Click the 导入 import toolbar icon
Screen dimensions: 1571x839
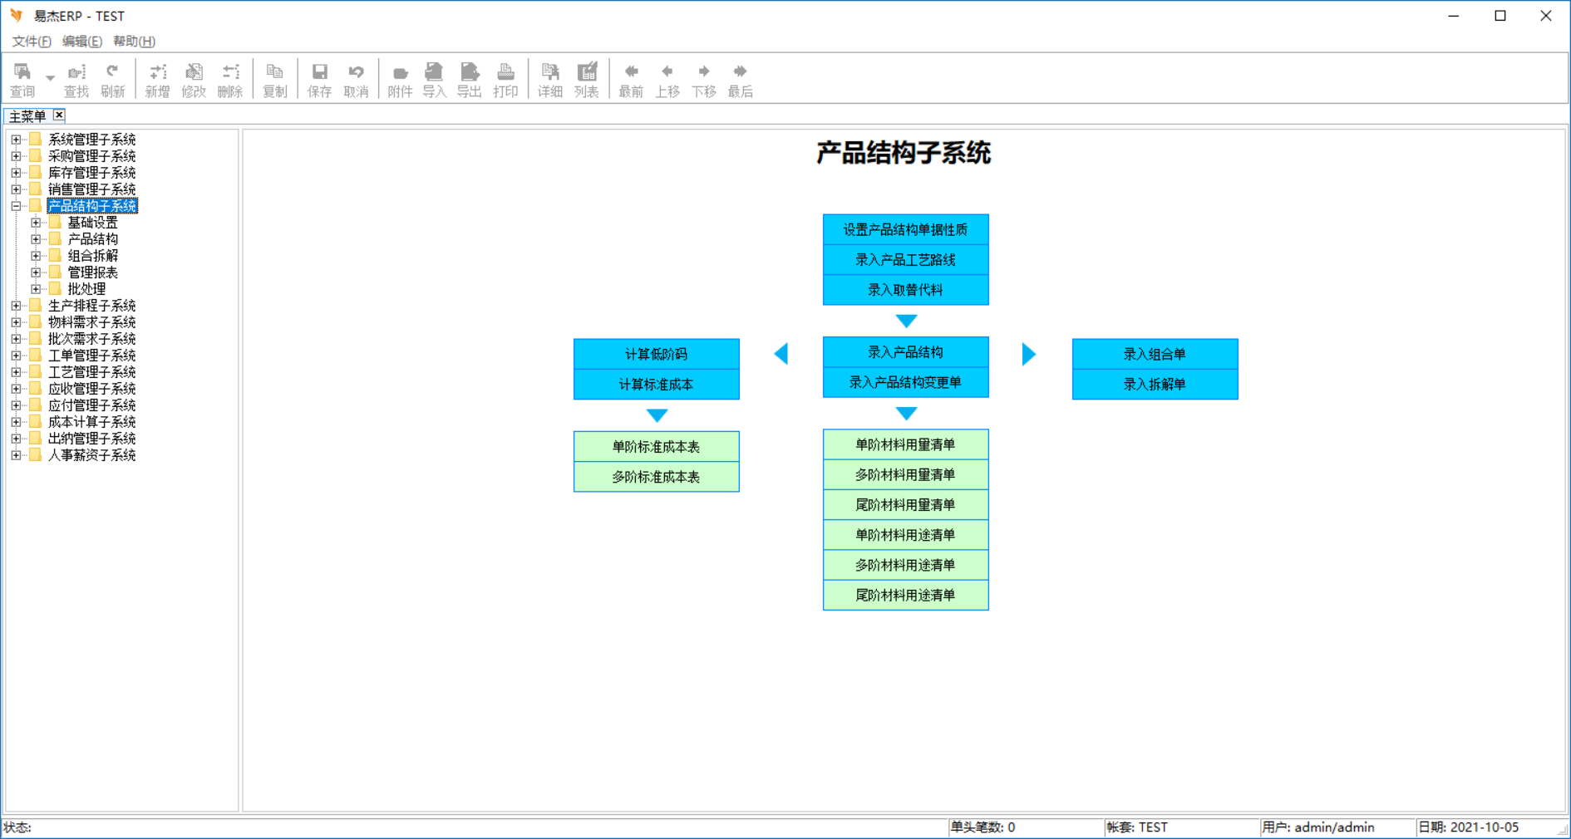coord(434,81)
